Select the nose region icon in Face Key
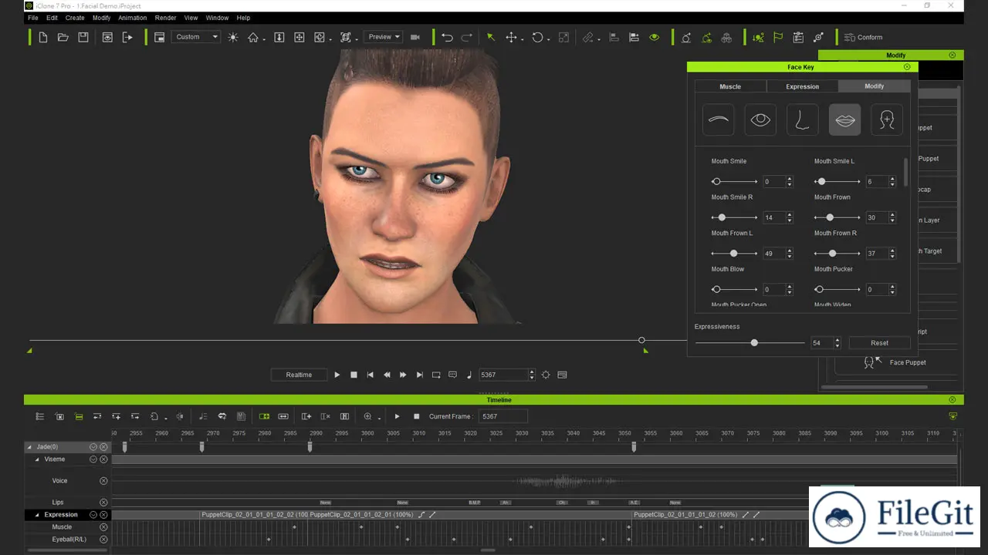 803,120
